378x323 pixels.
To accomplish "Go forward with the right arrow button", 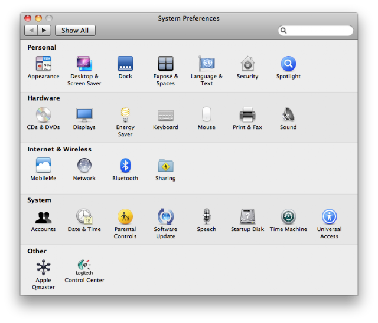I will 44,31.
